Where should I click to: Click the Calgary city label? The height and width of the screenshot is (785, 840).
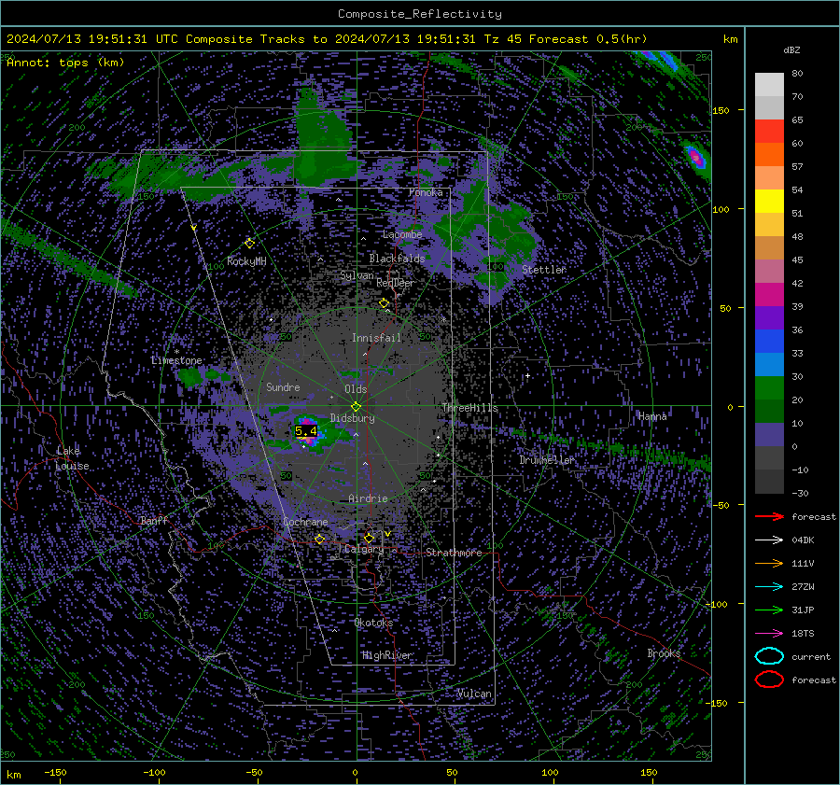click(364, 549)
